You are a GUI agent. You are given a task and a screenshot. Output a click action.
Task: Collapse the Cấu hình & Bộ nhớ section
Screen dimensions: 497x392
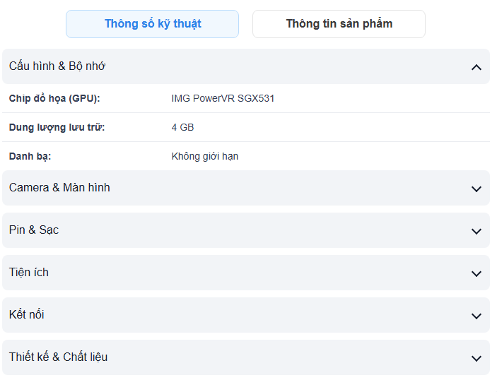57,66
